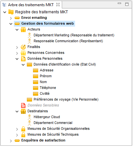The width and height of the screenshot is (133, 147).
Task: Collapse the Gestion des formulaires web node
Action: [x=11, y=24]
